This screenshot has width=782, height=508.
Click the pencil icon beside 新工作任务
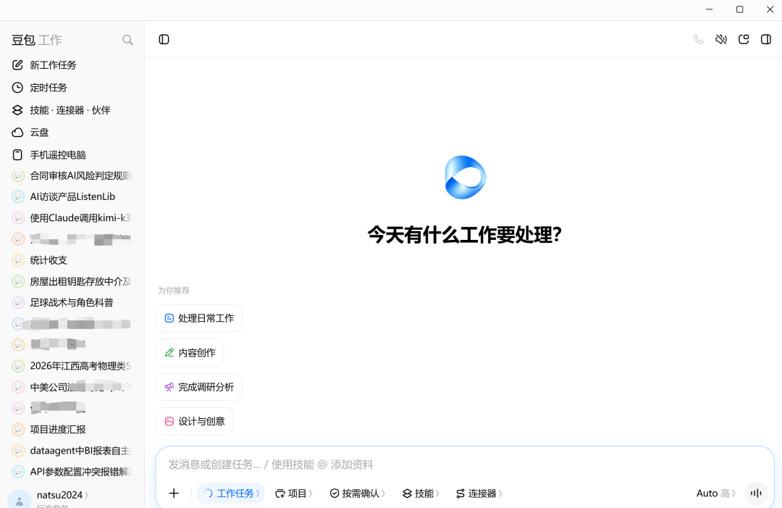pyautogui.click(x=17, y=65)
